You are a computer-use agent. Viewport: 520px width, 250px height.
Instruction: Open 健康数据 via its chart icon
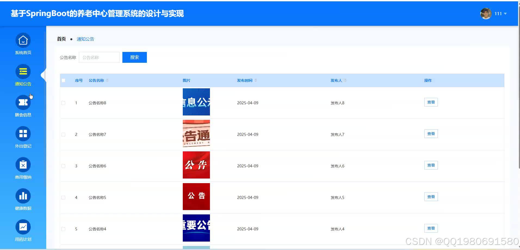pyautogui.click(x=23, y=196)
